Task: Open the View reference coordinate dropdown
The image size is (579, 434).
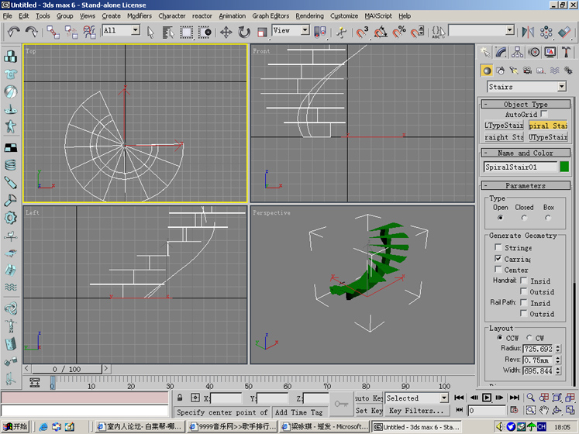Action: tap(305, 31)
